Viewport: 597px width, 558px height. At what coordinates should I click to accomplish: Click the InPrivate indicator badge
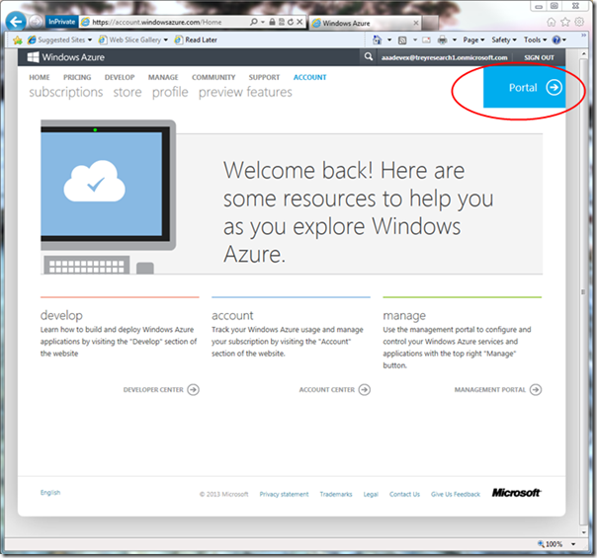pyautogui.click(x=61, y=22)
